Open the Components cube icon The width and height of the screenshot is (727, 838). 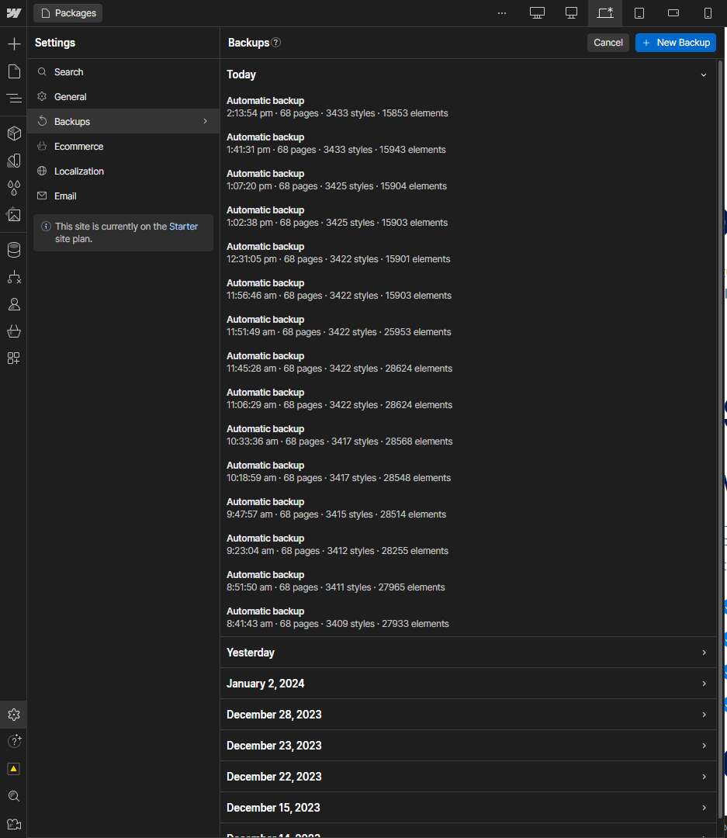click(x=14, y=133)
